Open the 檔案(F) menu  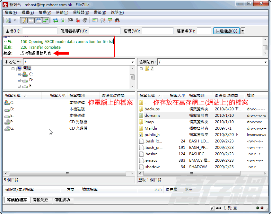point(11,13)
